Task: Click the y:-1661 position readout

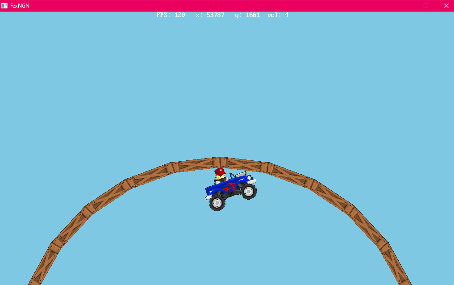Action: click(x=247, y=15)
